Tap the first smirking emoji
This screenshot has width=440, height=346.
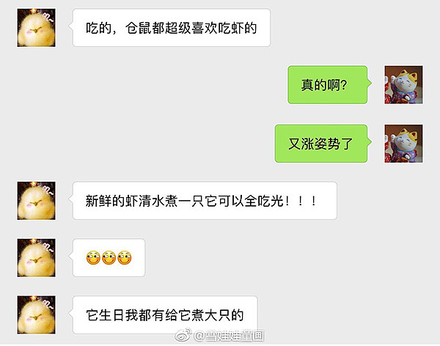pos(93,258)
